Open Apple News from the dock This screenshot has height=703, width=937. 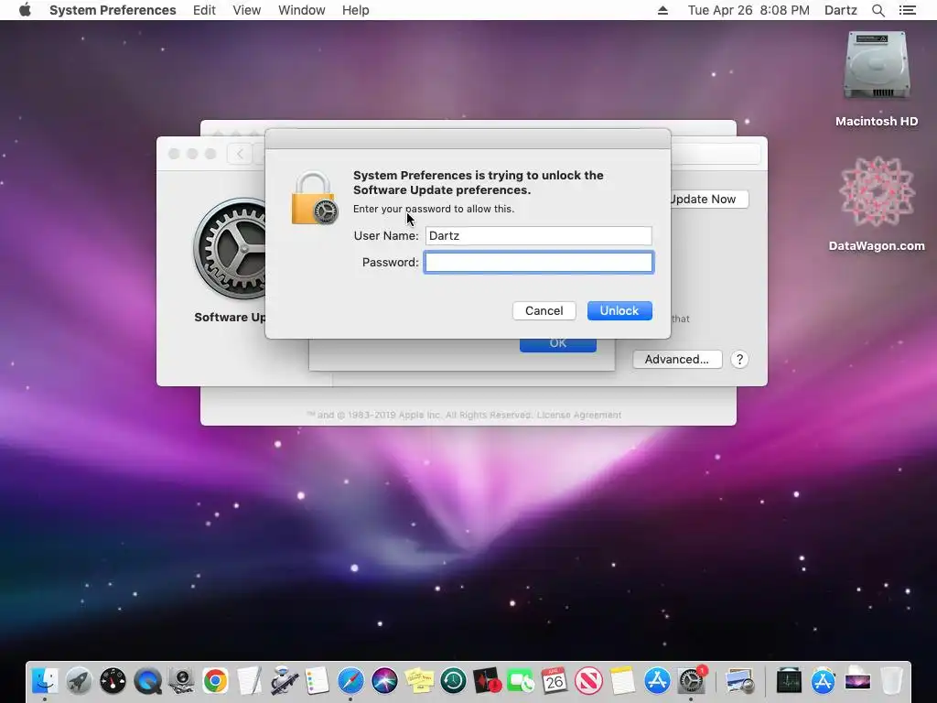point(588,680)
